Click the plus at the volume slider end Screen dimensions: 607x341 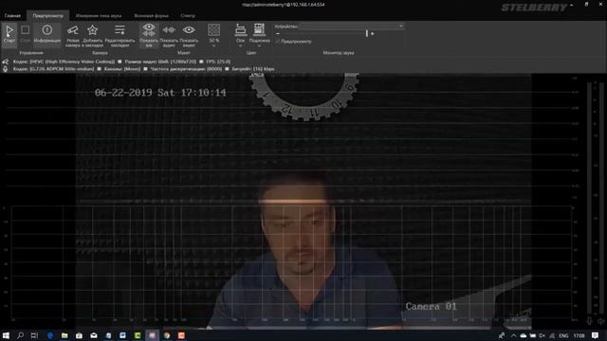point(373,34)
